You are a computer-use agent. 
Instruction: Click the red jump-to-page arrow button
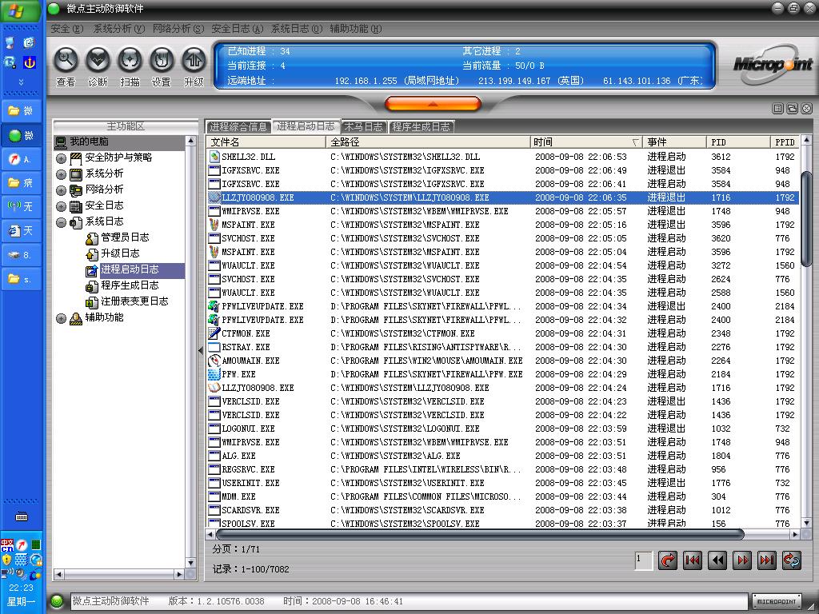pos(668,560)
